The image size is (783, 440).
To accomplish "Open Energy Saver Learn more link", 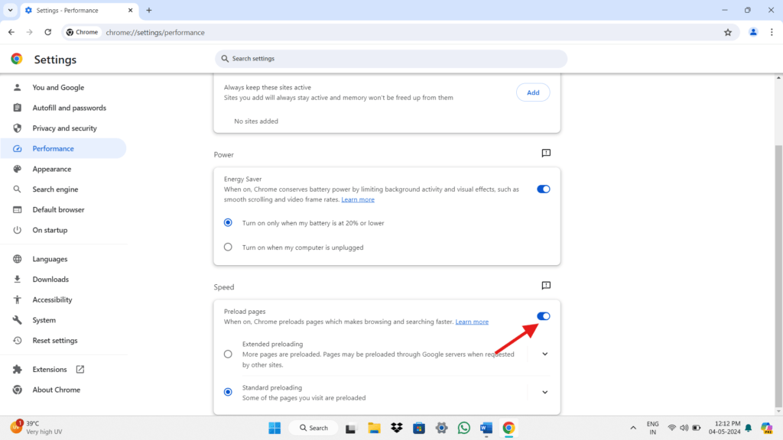I will click(358, 199).
